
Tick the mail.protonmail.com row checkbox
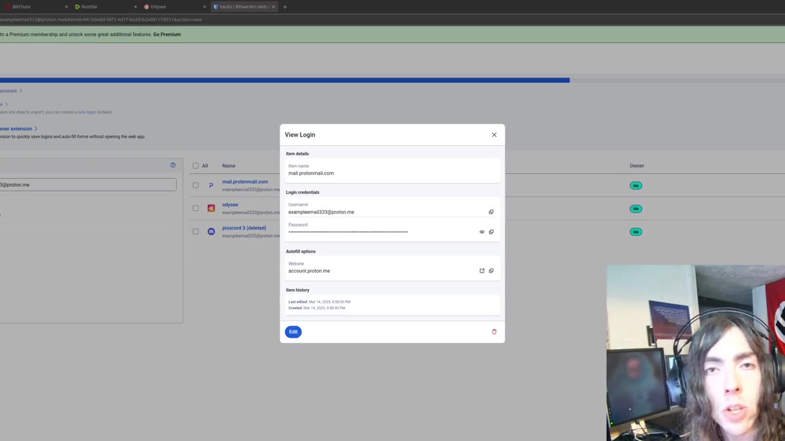tap(196, 185)
